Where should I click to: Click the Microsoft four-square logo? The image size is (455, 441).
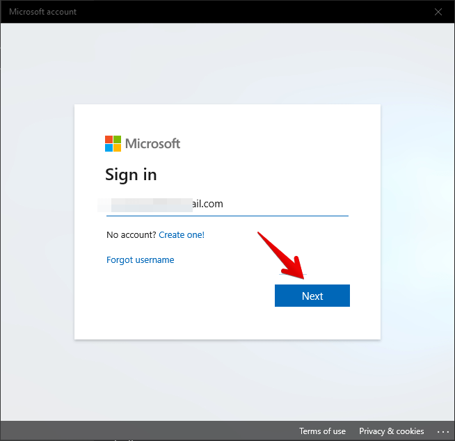tap(113, 143)
